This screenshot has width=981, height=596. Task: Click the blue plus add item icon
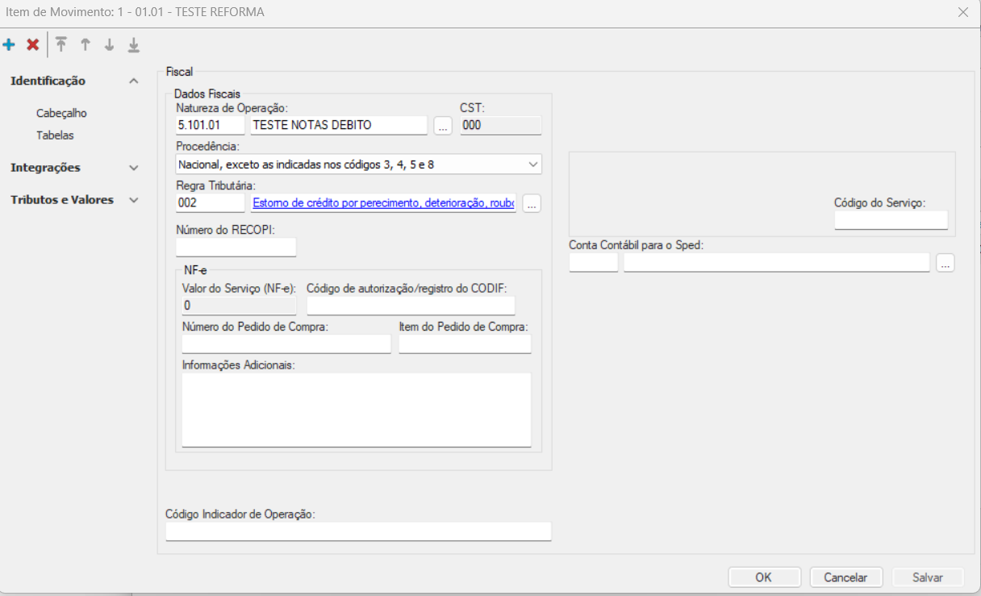click(9, 45)
